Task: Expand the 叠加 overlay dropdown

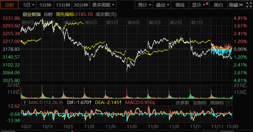Action: coord(163,5)
